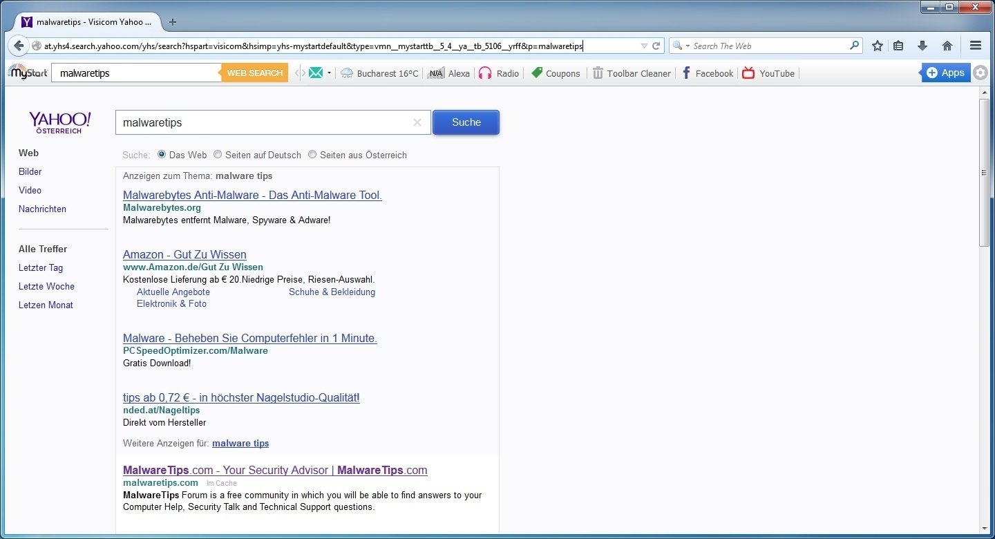Image resolution: width=995 pixels, height=539 pixels.
Task: Open the Nagelstudio-Qualität tips ad link
Action: (x=241, y=397)
